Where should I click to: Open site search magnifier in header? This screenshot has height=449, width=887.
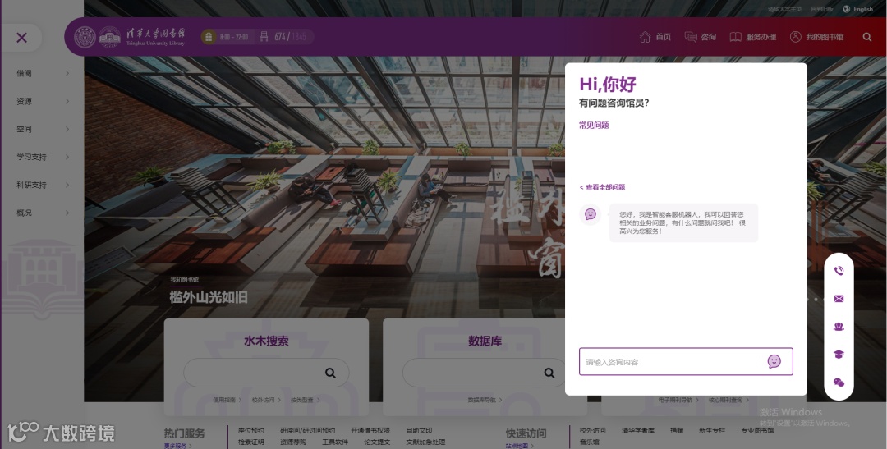click(x=867, y=37)
